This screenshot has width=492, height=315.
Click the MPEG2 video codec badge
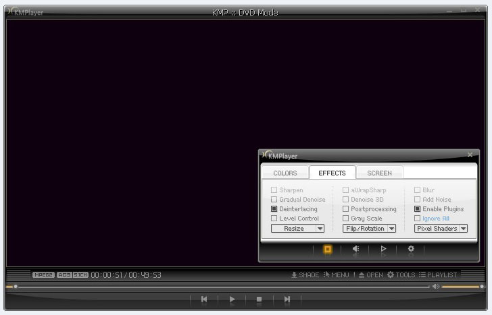click(x=43, y=275)
